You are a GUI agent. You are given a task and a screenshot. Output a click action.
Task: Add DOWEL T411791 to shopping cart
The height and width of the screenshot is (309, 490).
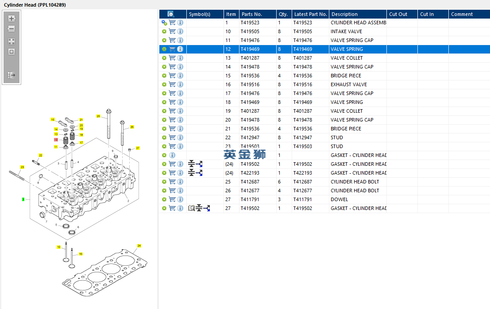click(172, 199)
